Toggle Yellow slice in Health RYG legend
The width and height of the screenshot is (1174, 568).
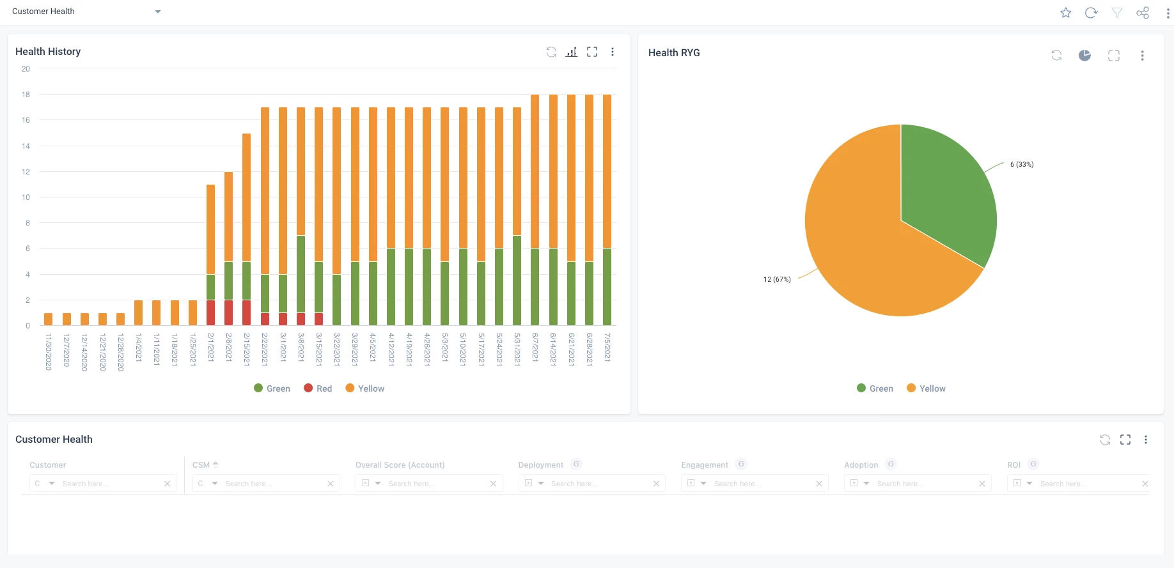pyautogui.click(x=926, y=388)
